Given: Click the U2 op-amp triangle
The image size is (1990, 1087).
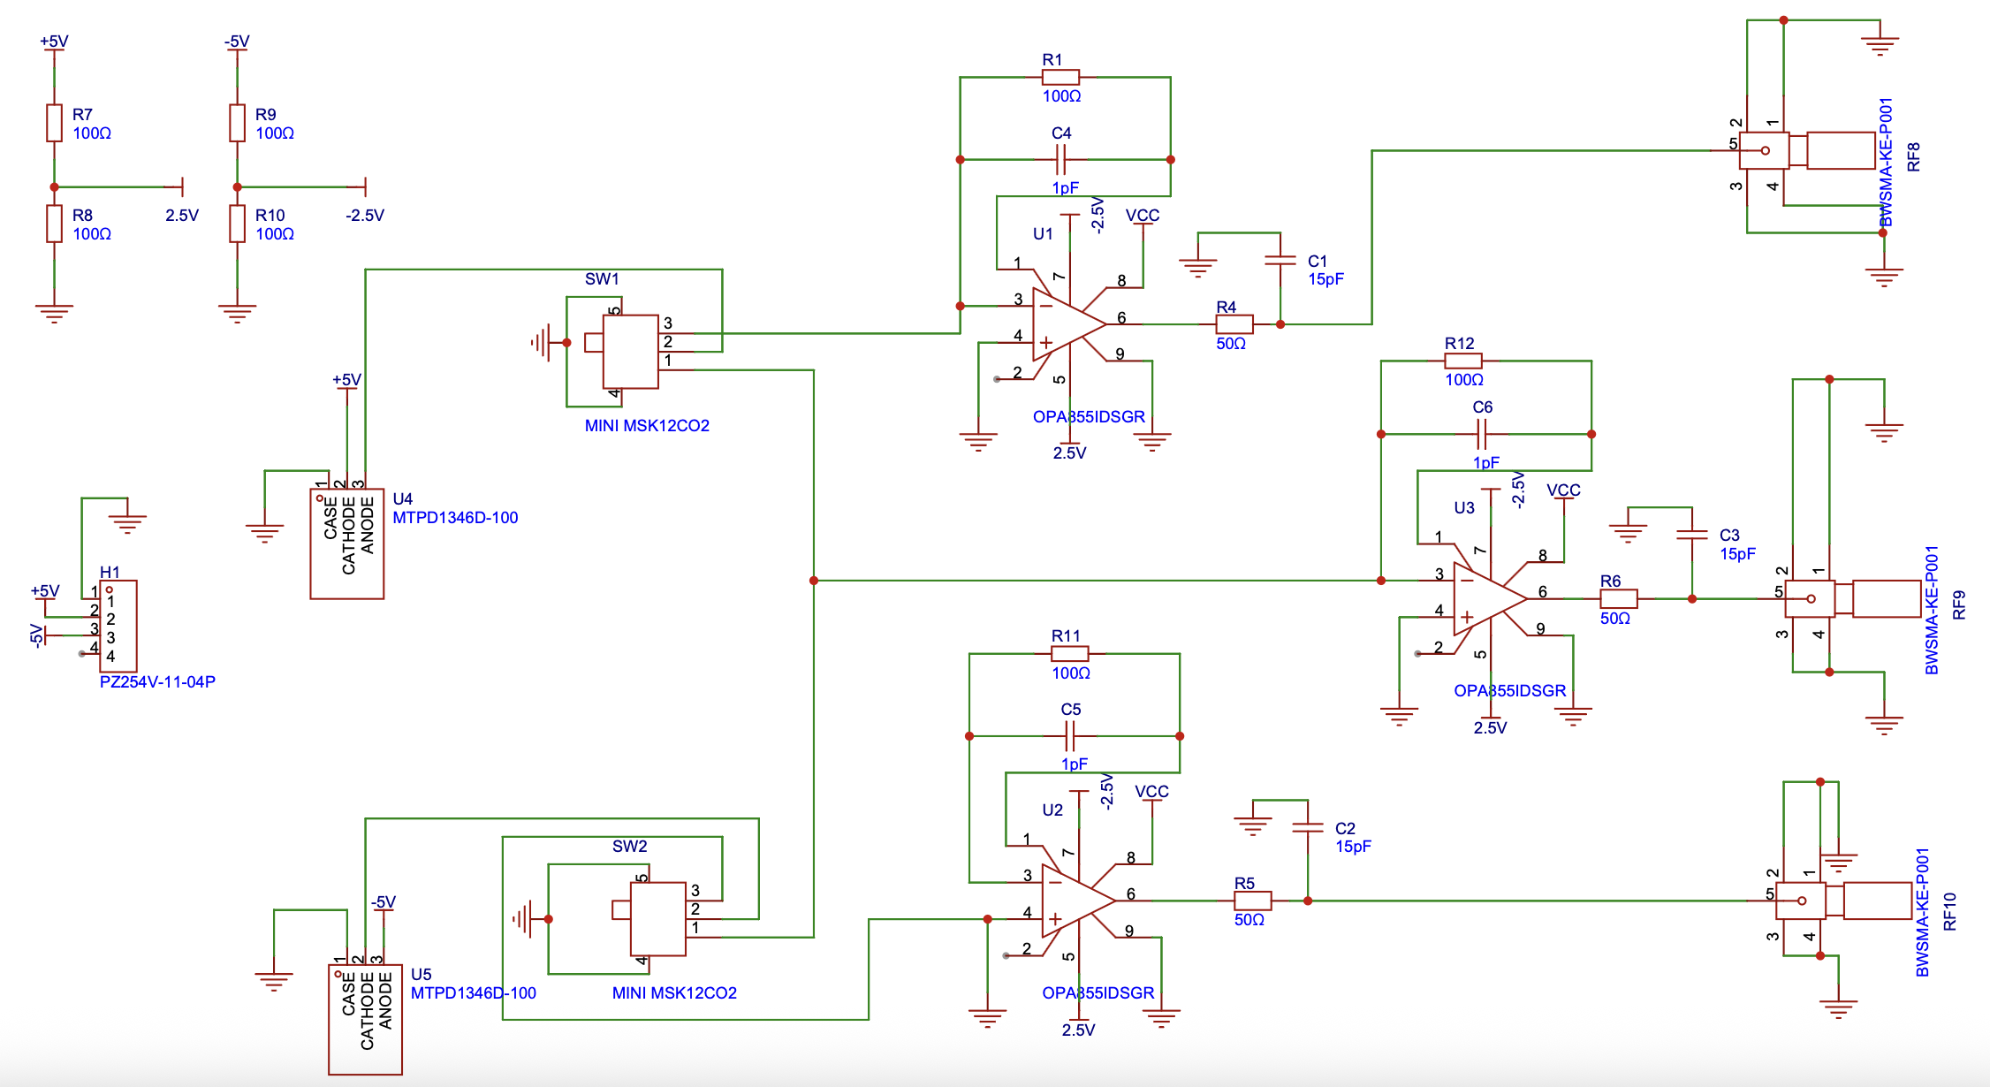Looking at the screenshot, I should click(1078, 901).
